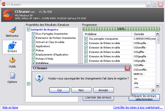Click the CCleaner title bar icon
The image size is (165, 111).
tap(4, 4)
